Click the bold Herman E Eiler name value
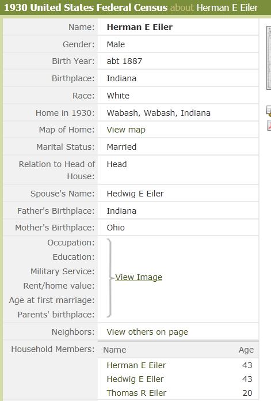 [x=139, y=27]
